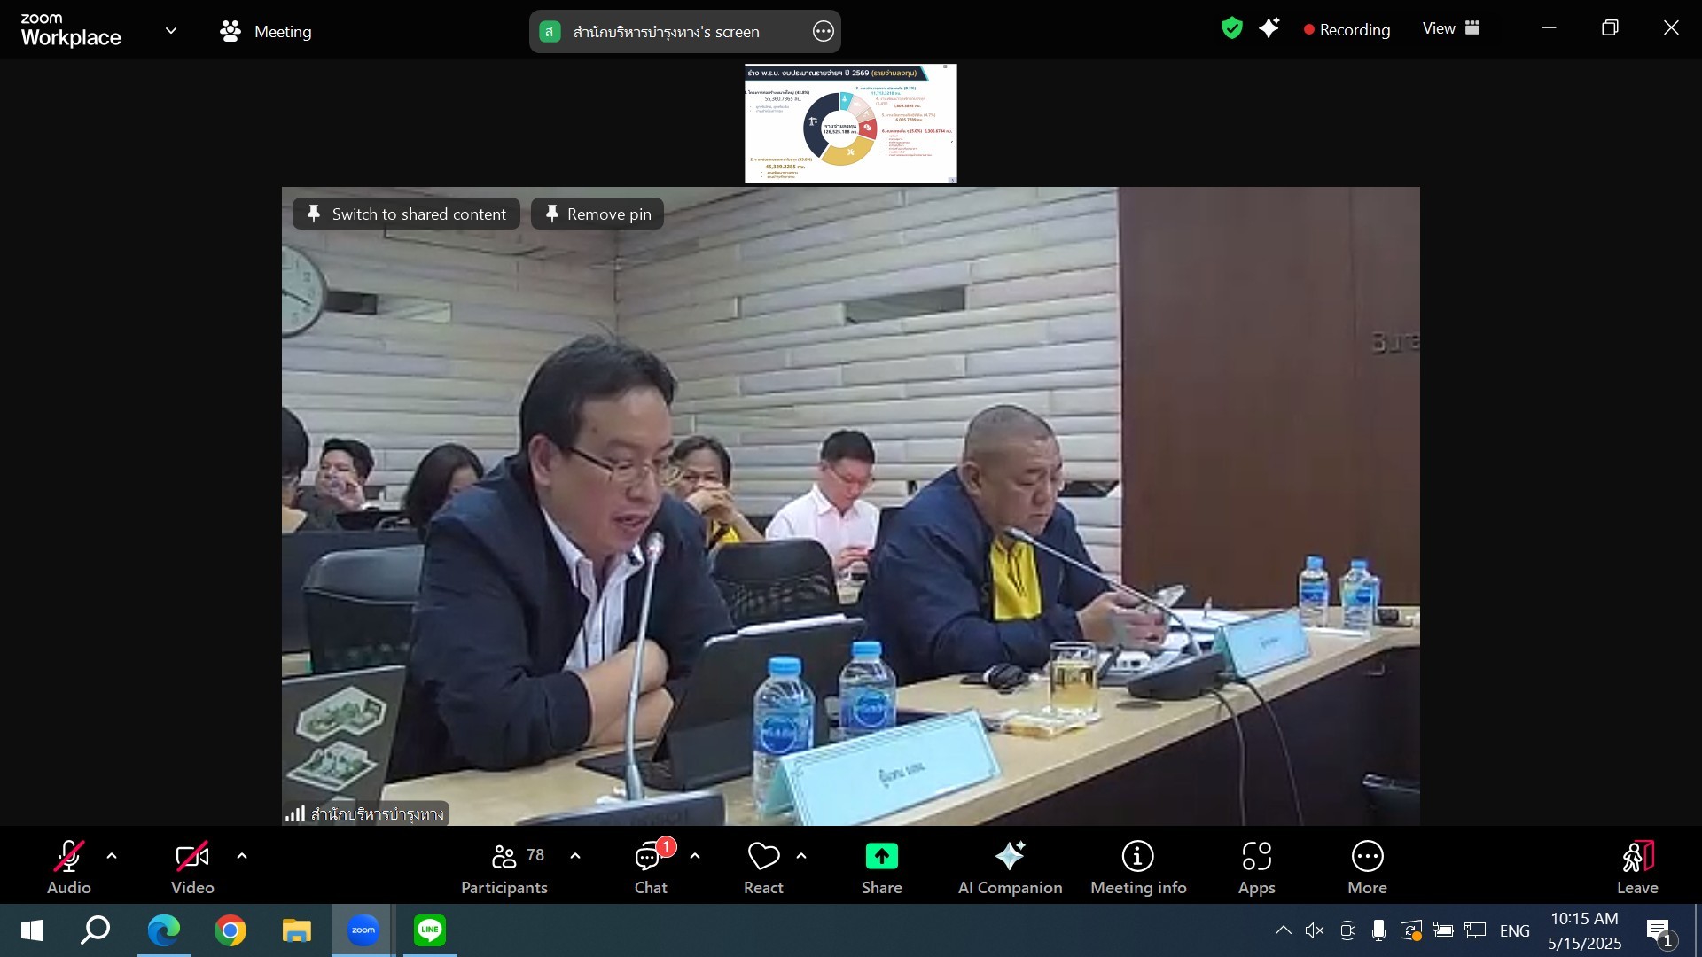This screenshot has height=957, width=1702.
Task: Expand options arrow next to Participants
Action: [x=575, y=856]
